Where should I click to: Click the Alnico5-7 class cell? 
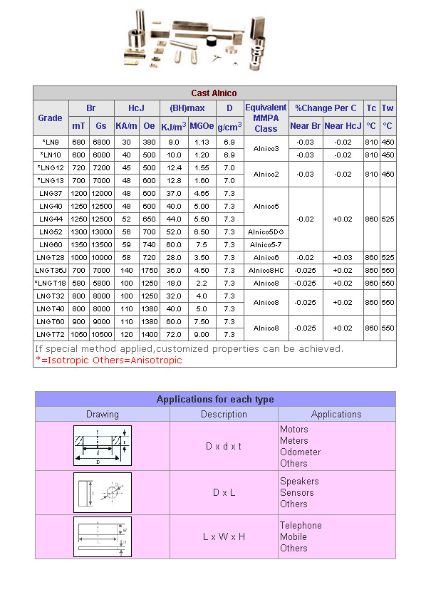point(266,244)
